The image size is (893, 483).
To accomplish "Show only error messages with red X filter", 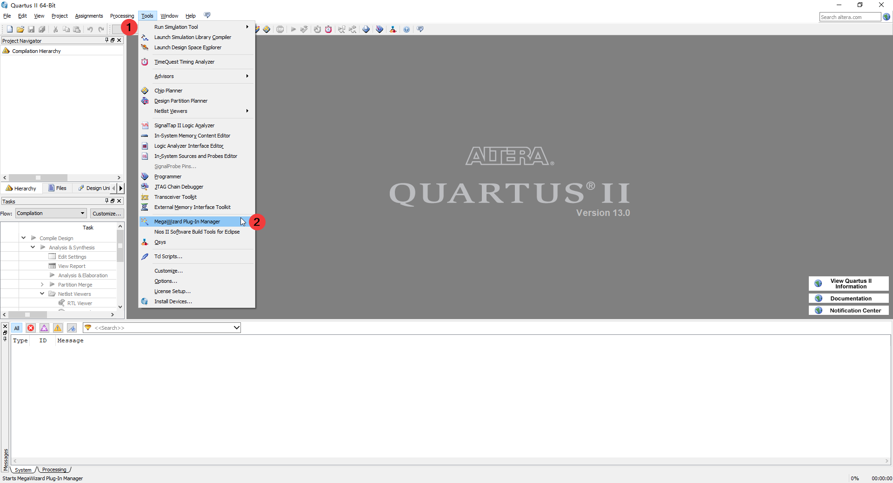I will click(x=31, y=328).
